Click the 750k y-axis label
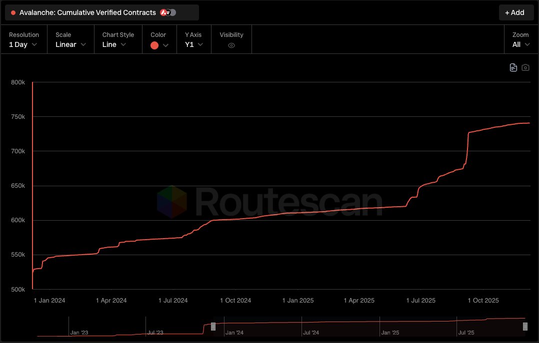 coord(18,117)
